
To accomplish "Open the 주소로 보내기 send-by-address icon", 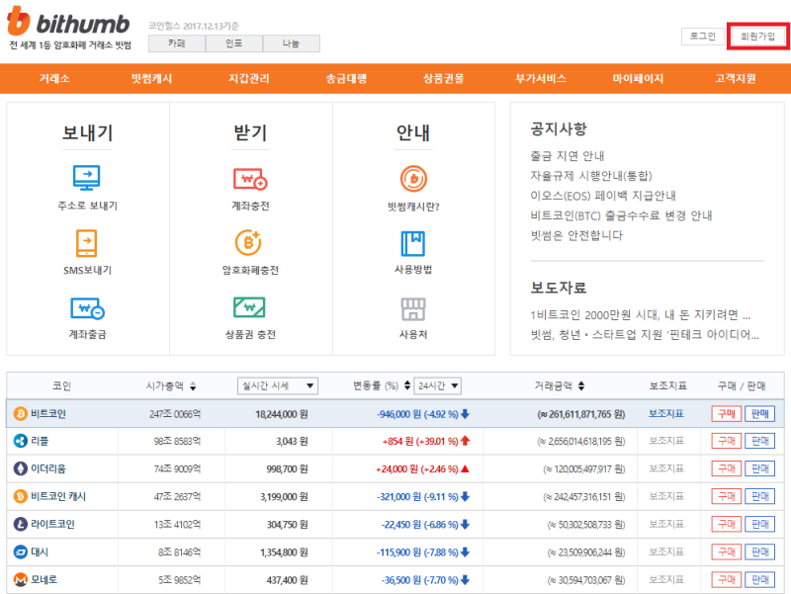I will pyautogui.click(x=87, y=178).
